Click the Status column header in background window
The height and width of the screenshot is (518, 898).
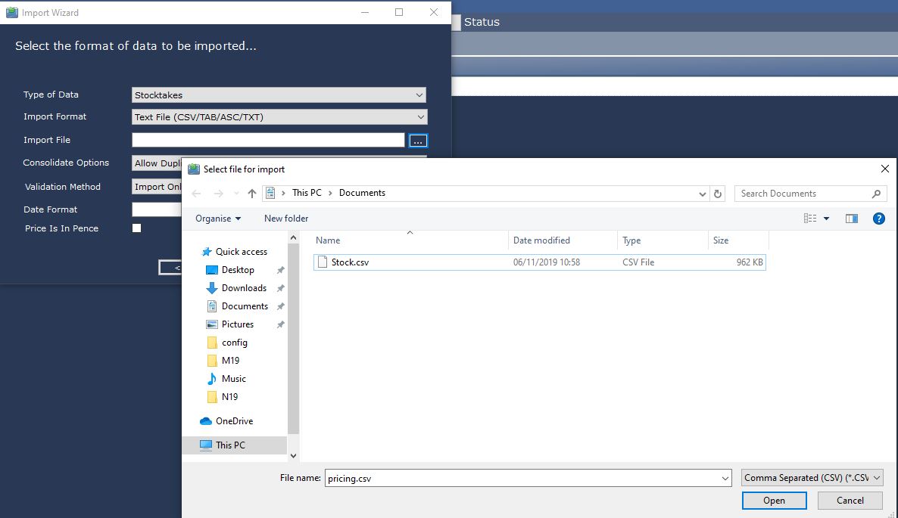[482, 22]
